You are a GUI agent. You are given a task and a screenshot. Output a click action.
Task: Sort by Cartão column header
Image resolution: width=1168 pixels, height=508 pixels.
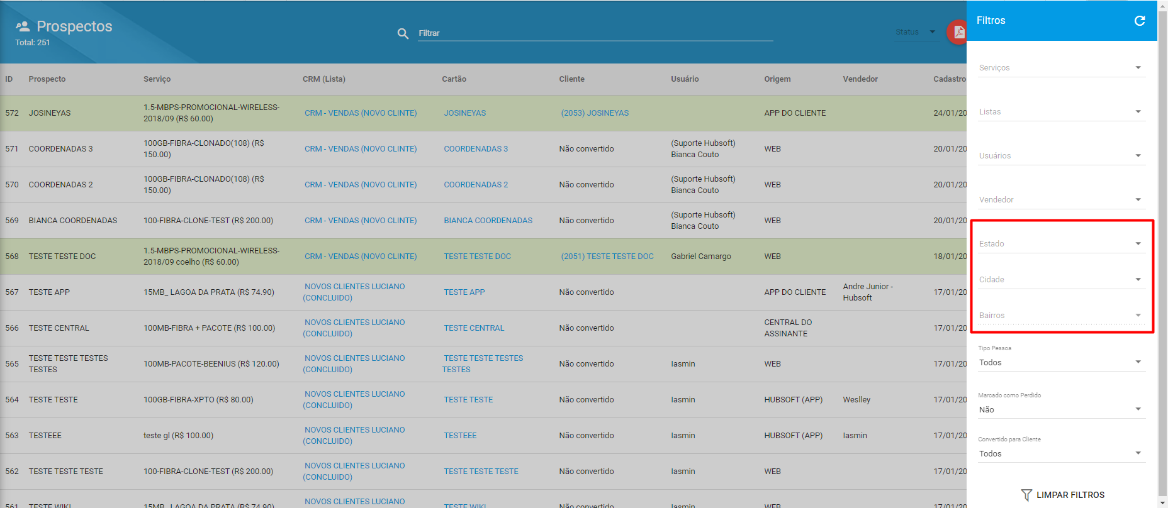454,79
